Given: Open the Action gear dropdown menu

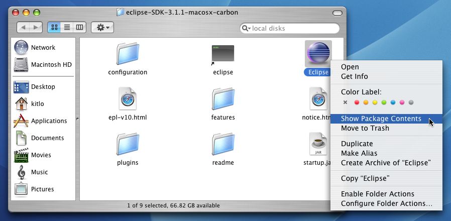Looking at the screenshot, I should [102, 27].
